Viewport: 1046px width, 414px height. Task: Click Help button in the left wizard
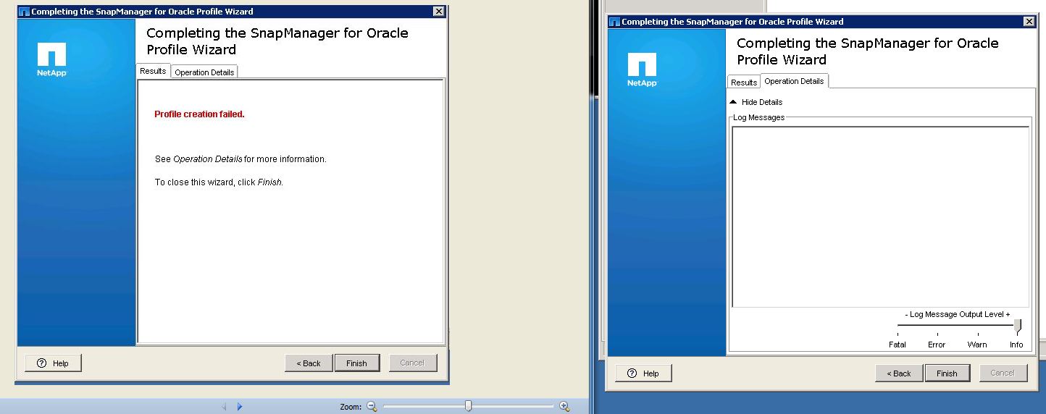click(x=54, y=363)
